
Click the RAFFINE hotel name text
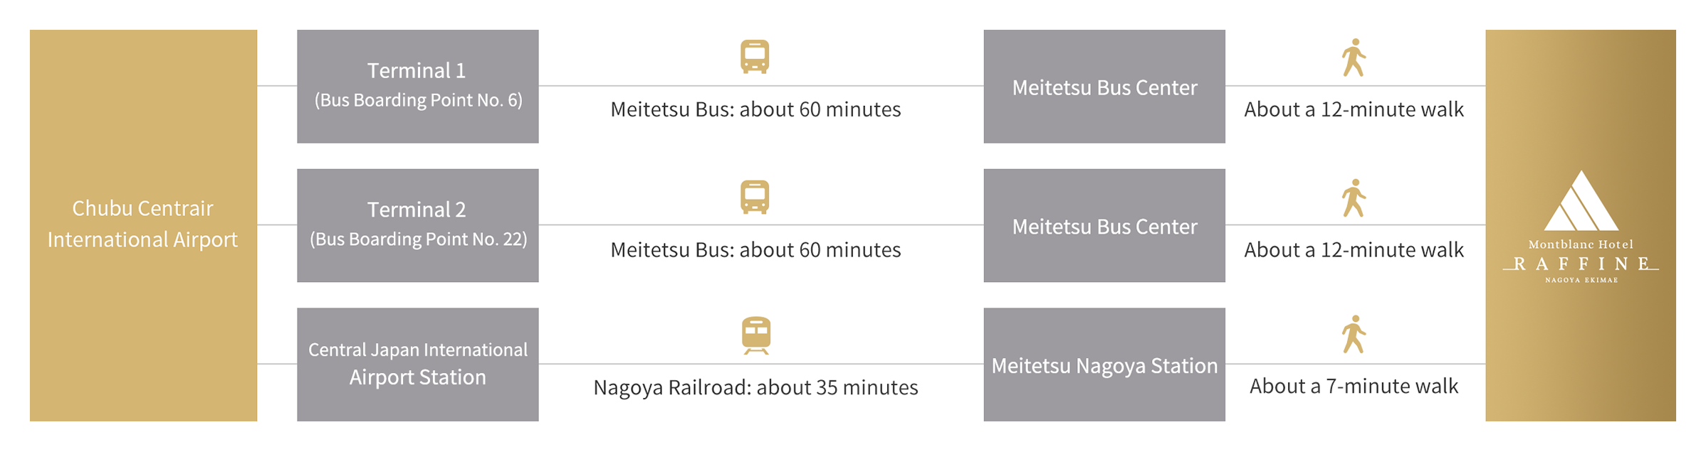coord(1581,264)
